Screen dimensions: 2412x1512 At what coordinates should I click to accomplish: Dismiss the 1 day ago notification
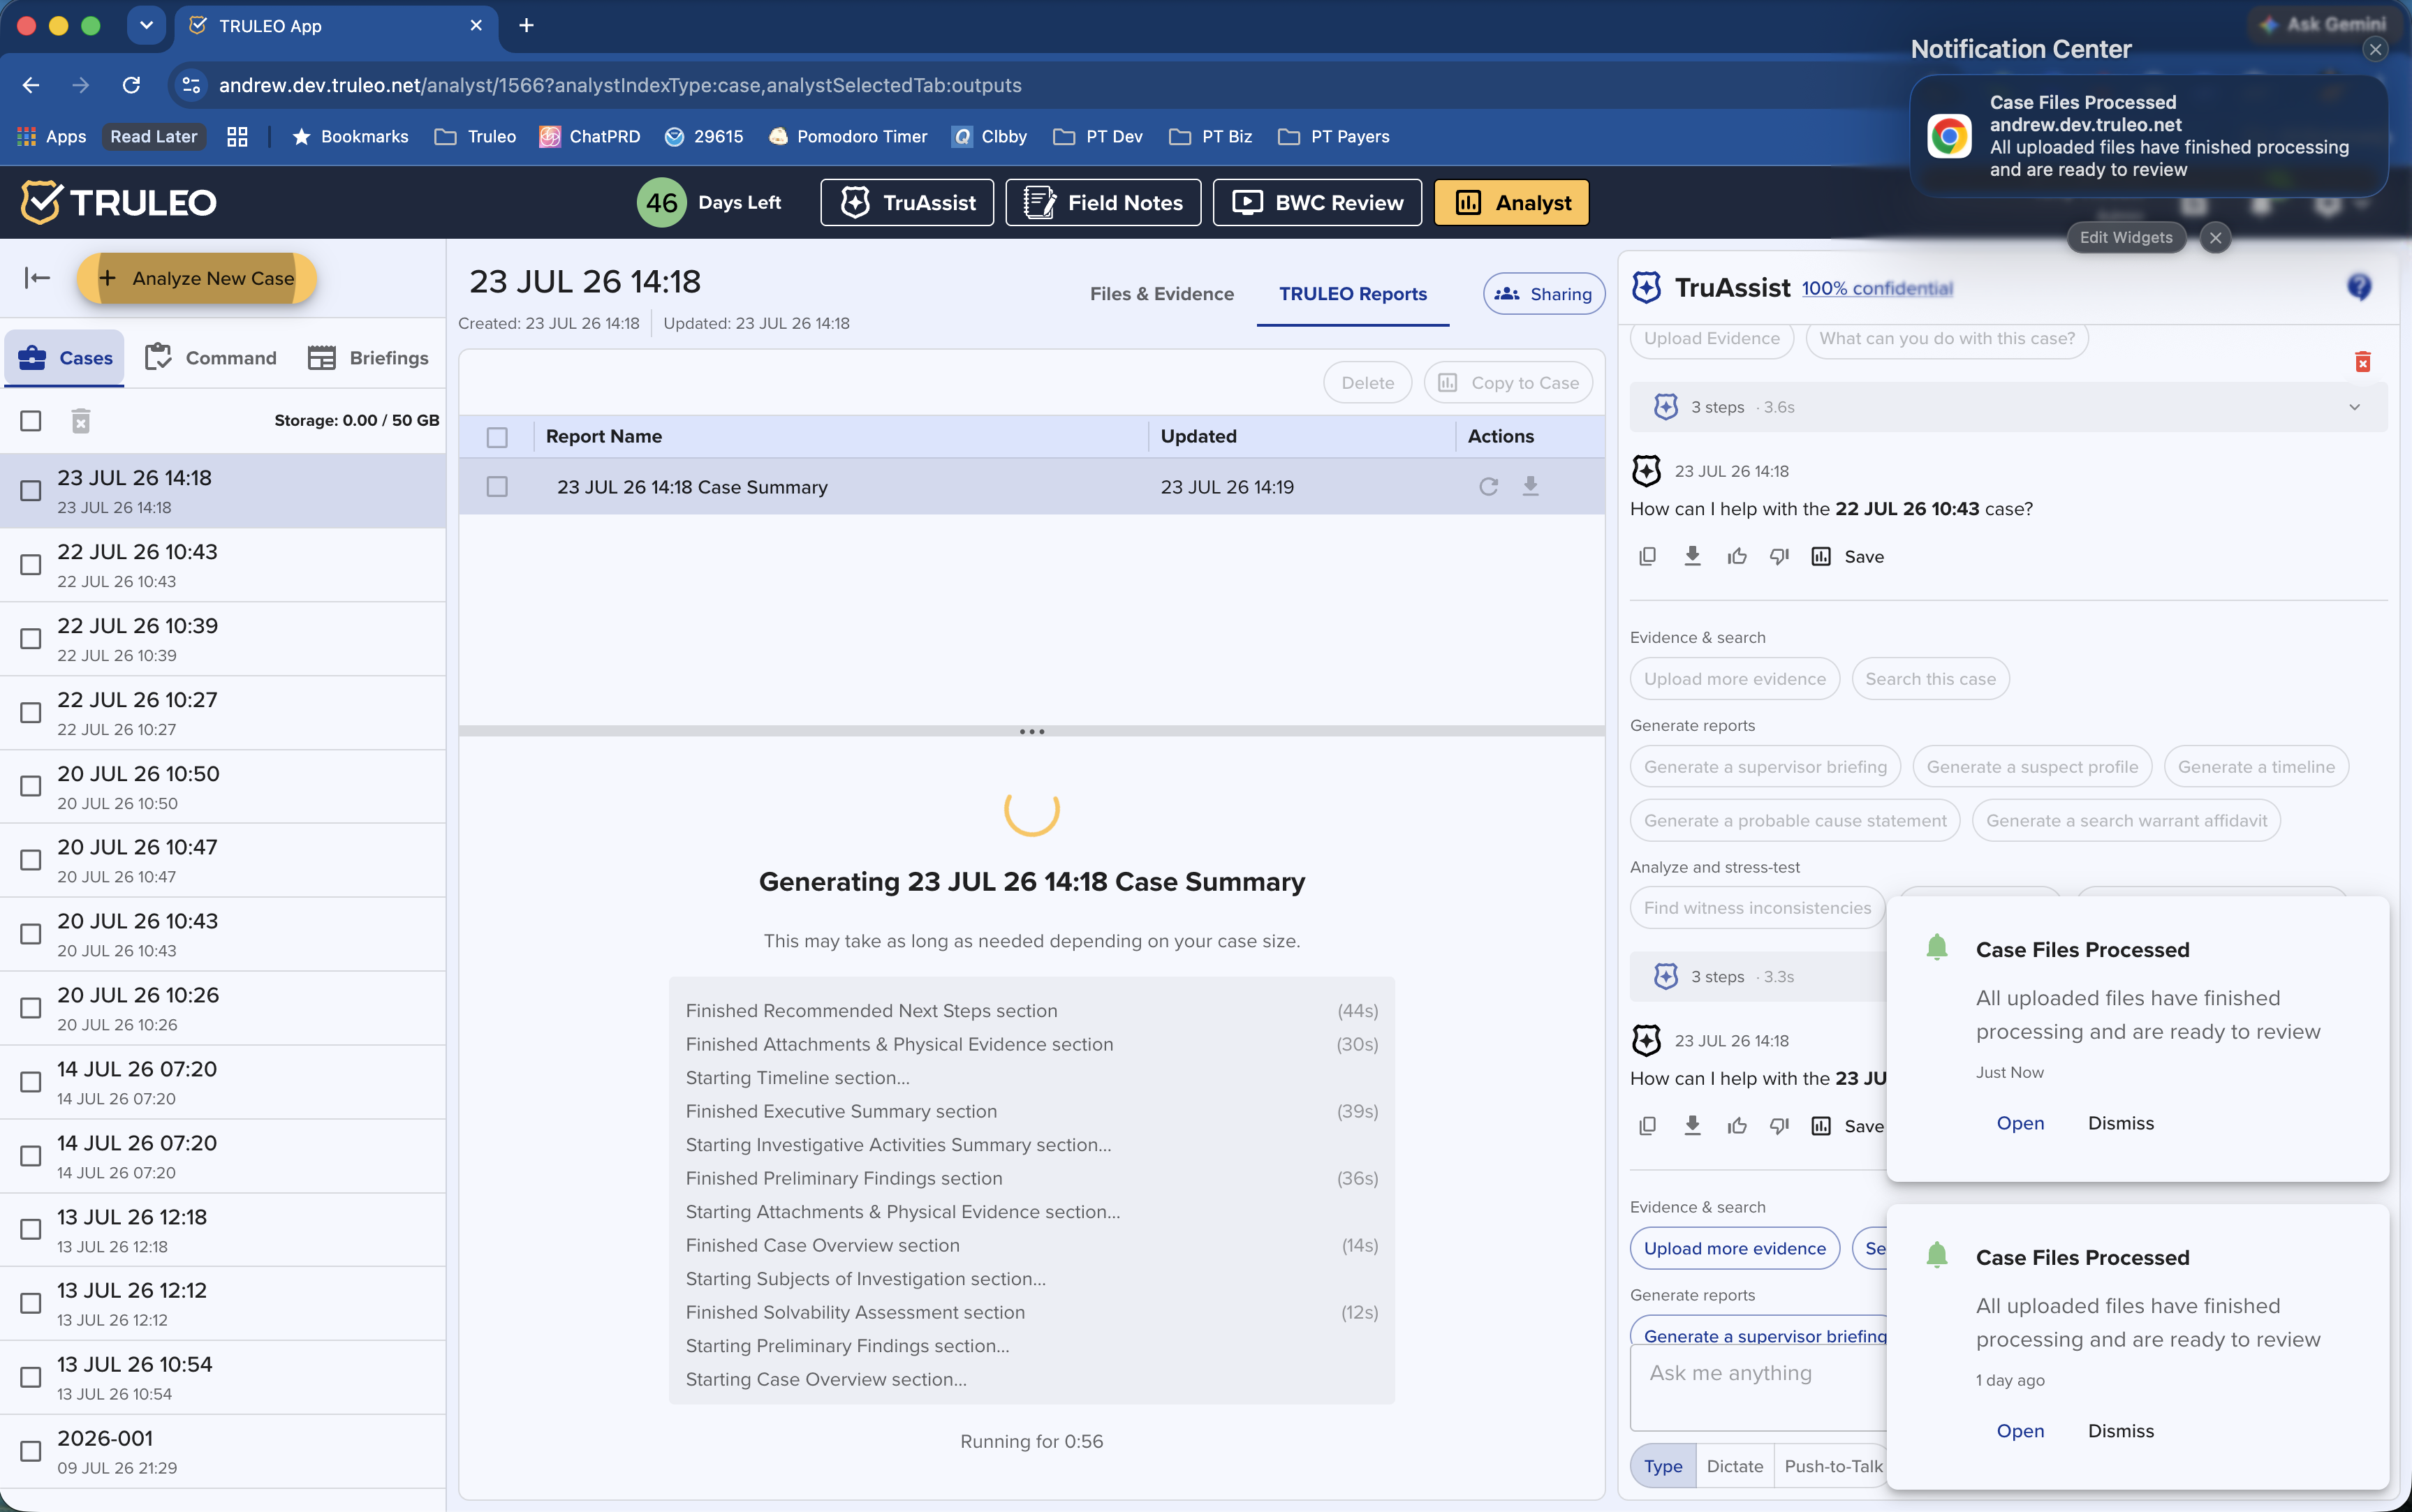[x=2121, y=1431]
